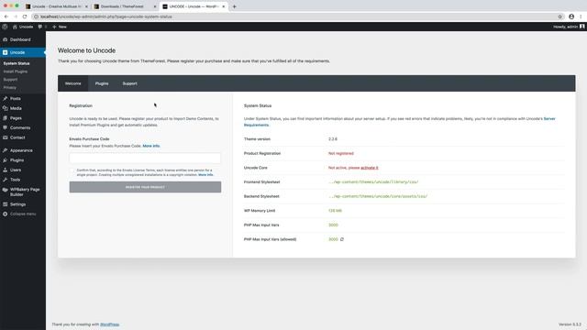Bookmark page with the star icon

pos(560,16)
